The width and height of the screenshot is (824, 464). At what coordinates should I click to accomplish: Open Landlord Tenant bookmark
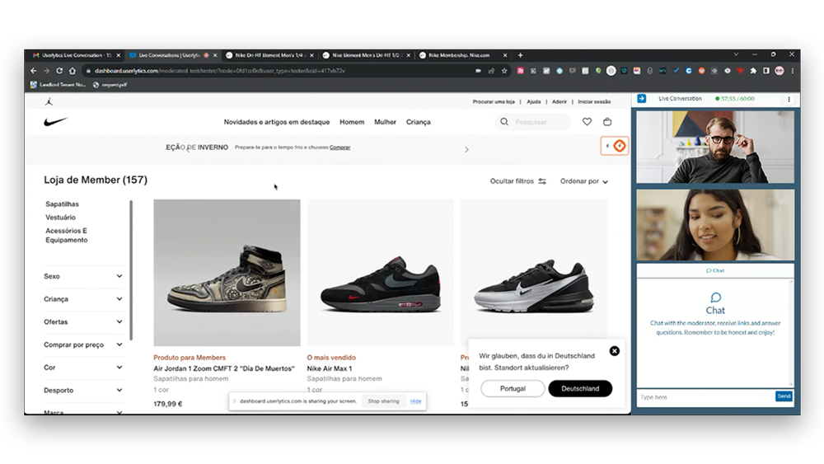[x=58, y=85]
